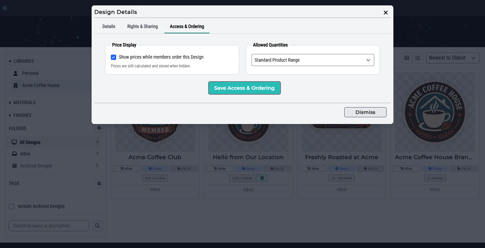
Task: Open Folders settings gear
Action: (99, 128)
